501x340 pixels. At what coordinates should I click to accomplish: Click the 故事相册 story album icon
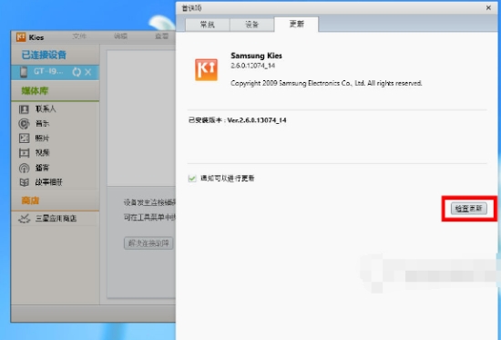point(24,182)
